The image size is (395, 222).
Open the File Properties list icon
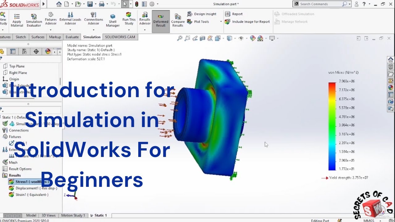coord(144,4)
